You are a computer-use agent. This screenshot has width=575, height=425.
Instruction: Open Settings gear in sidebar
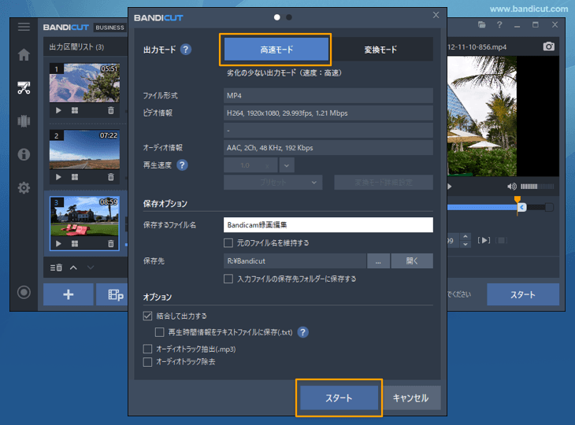click(x=24, y=188)
